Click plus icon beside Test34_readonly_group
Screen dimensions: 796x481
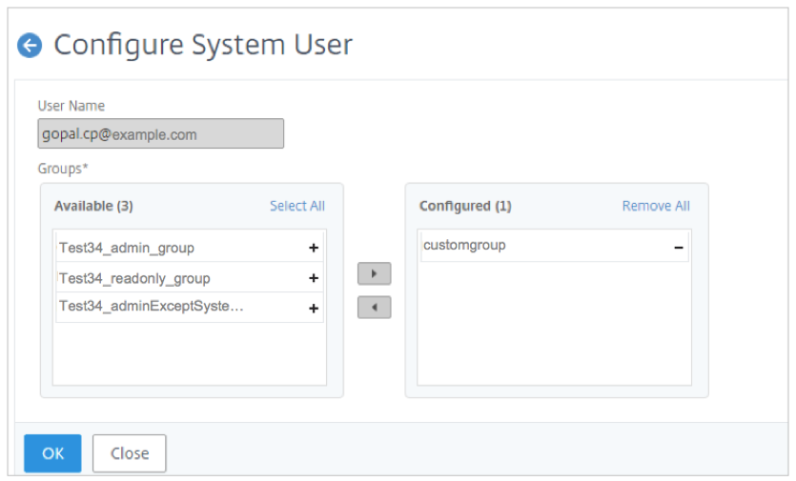pos(313,278)
